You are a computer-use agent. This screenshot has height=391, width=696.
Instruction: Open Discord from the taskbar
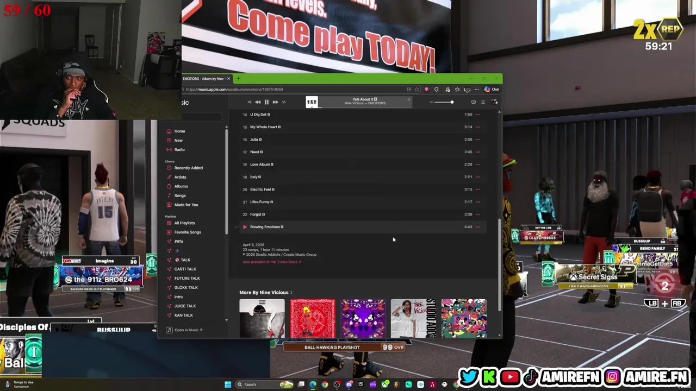click(x=349, y=384)
